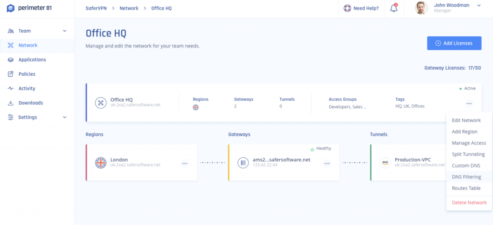Choose Split Tunneling menu option
Screen dimensions: 493x225
pyautogui.click(x=468, y=154)
